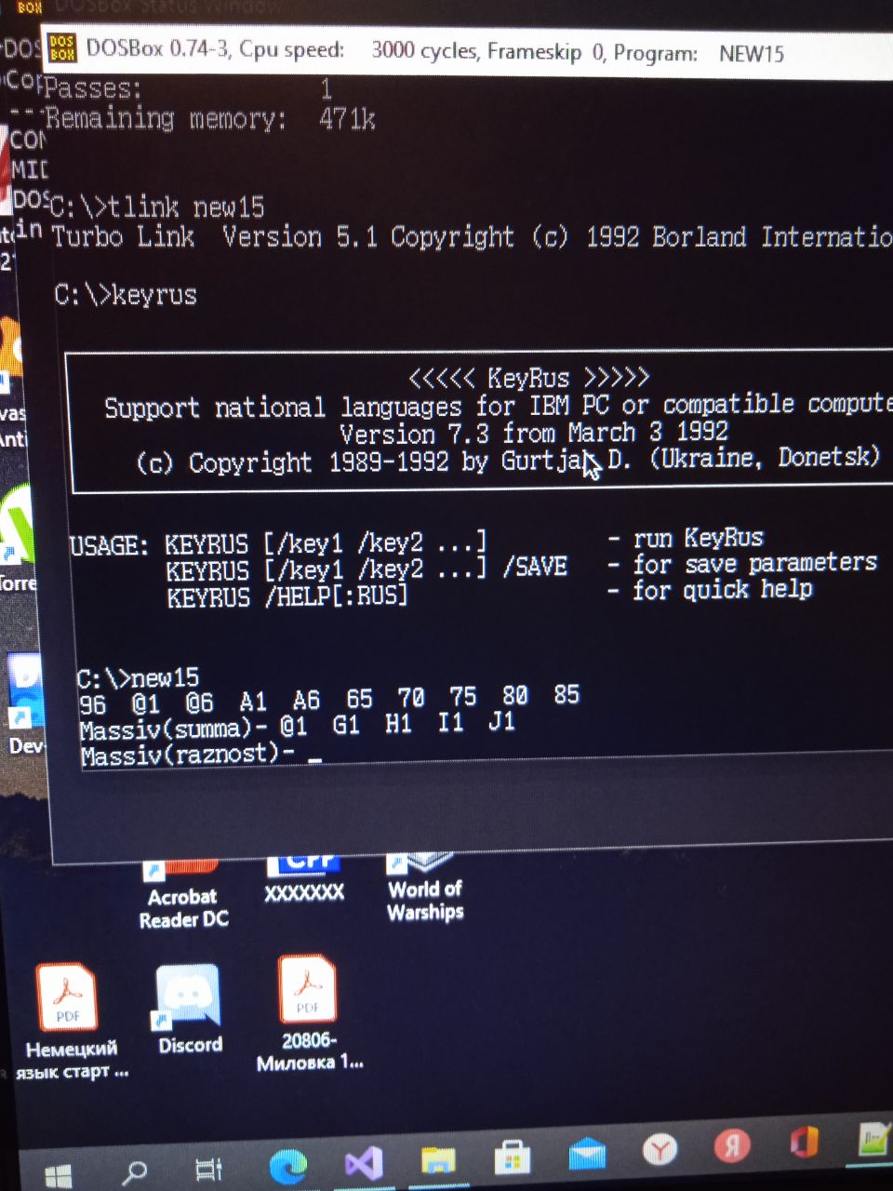Click the DOSBox icon in the title bar
The height and width of the screenshot is (1191, 893).
pos(62,48)
